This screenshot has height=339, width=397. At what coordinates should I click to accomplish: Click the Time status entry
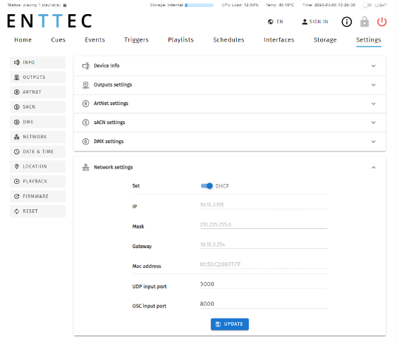(329, 5)
